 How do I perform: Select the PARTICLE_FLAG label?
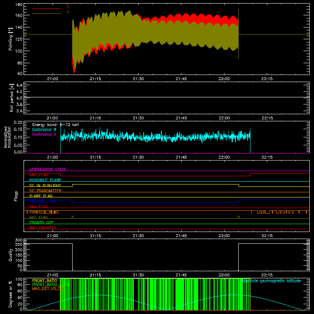[44, 212]
